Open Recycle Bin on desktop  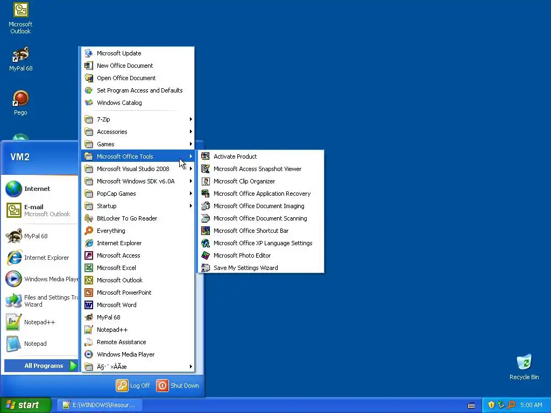[524, 367]
